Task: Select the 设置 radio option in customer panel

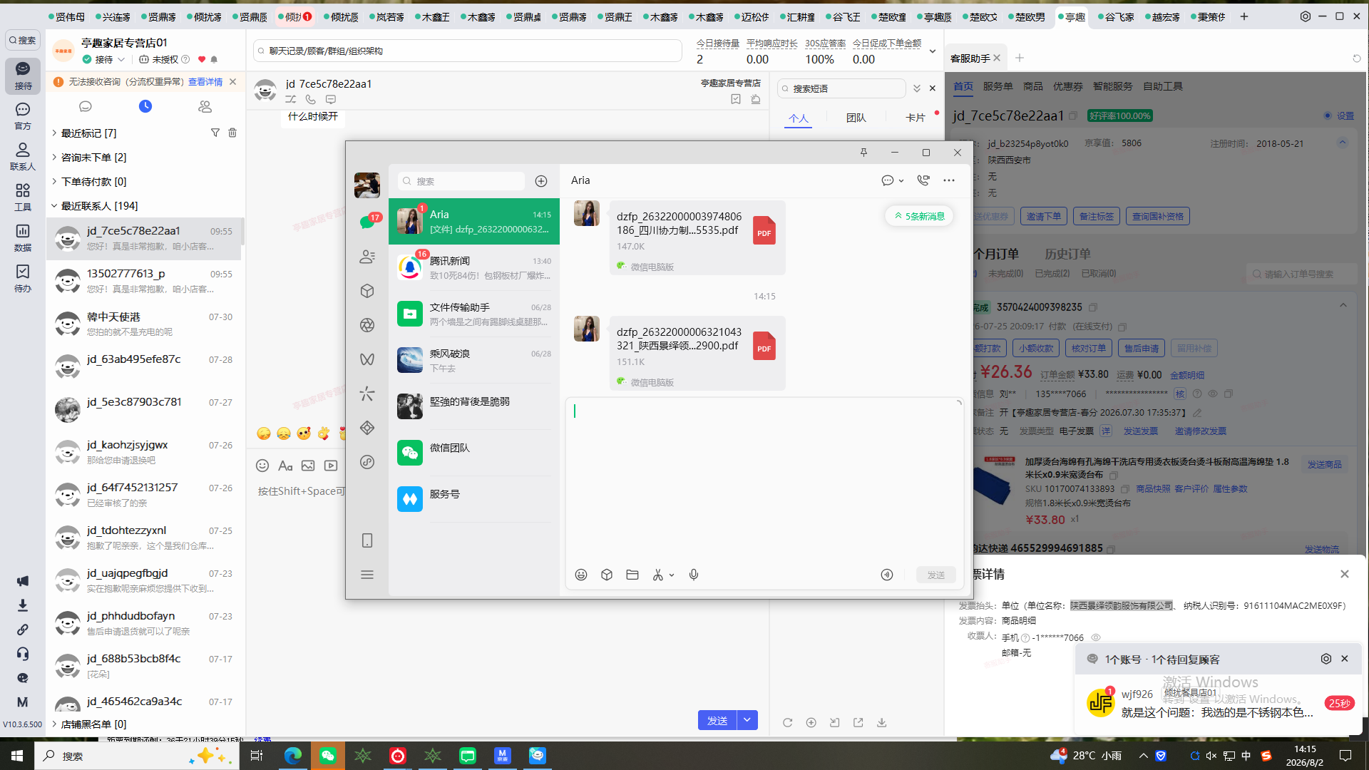Action: (x=1328, y=115)
